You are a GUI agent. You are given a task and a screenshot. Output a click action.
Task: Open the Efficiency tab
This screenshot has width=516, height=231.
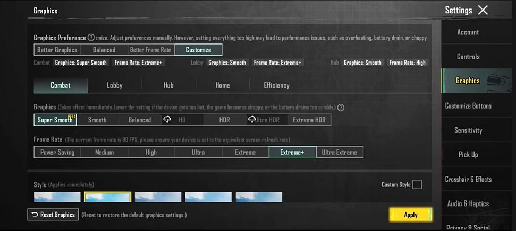pos(276,85)
